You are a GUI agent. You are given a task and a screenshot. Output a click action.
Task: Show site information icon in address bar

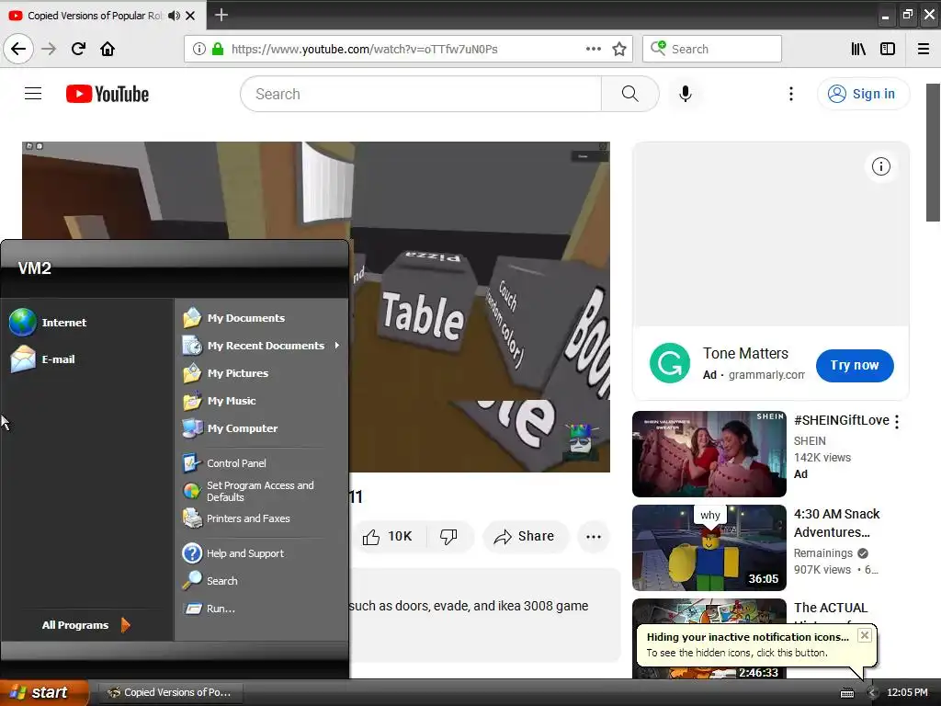[x=199, y=49]
